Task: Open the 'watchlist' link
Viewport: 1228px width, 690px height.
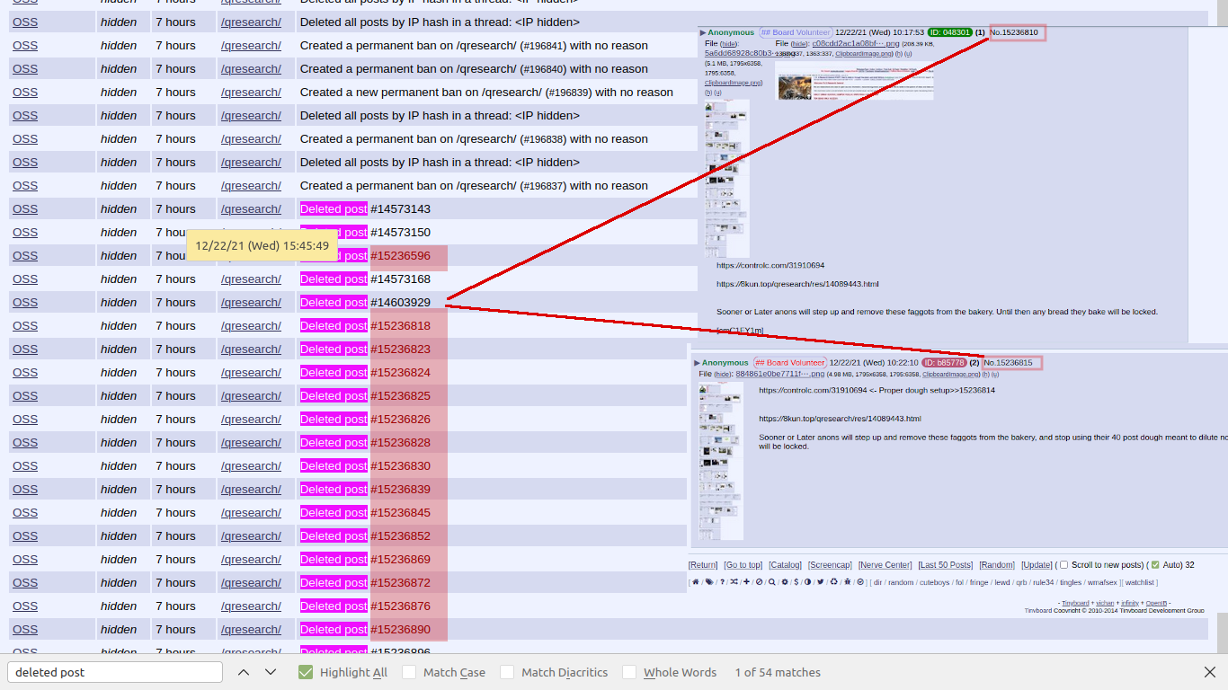Action: coord(1140,582)
